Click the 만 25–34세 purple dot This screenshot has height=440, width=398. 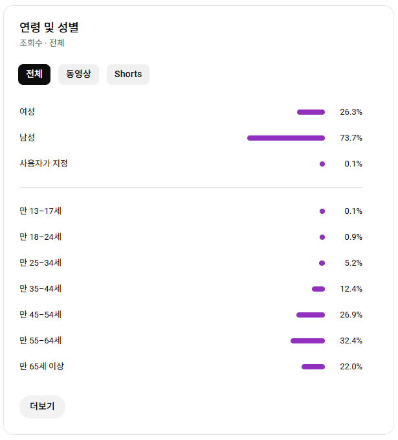coord(322,263)
